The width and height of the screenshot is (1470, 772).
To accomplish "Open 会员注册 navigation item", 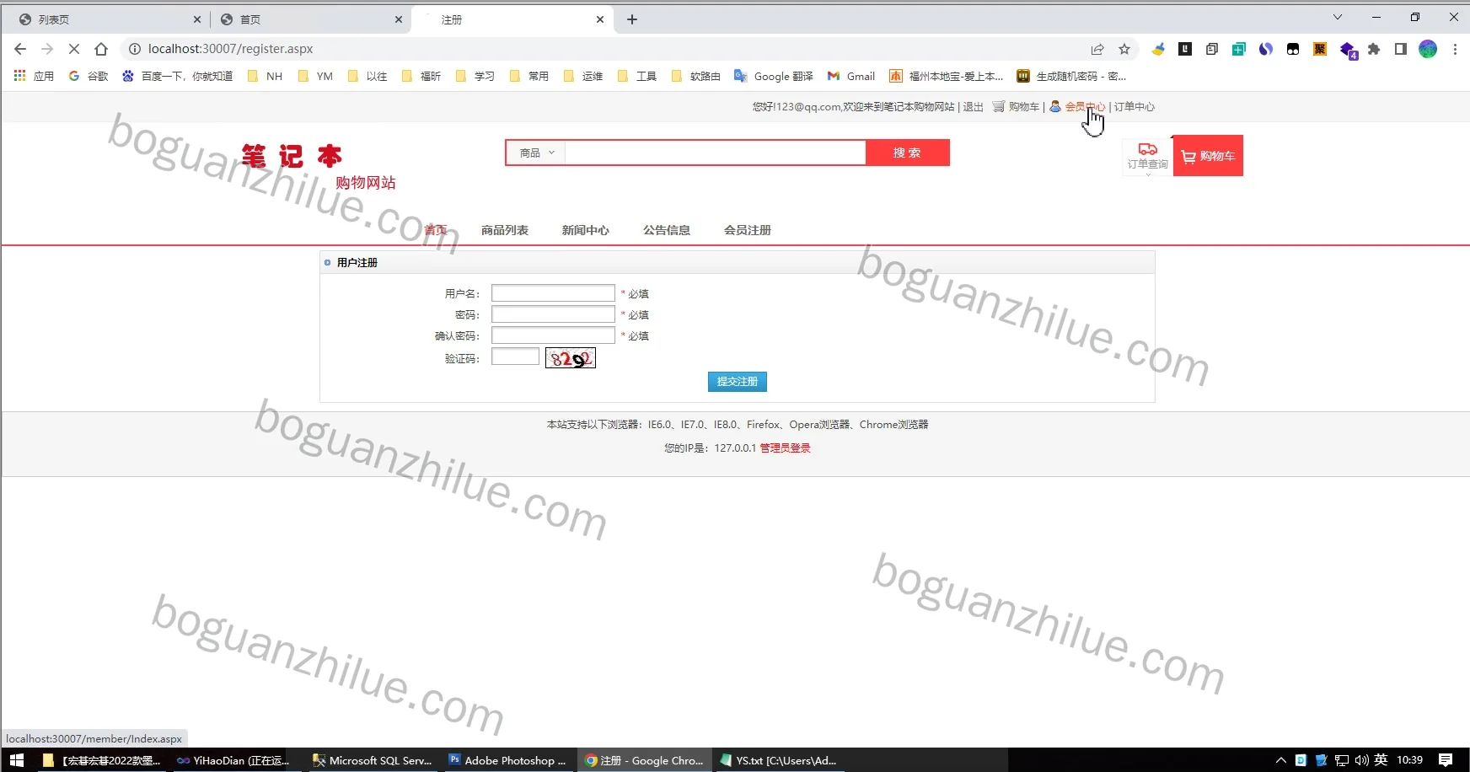I will 748,230.
